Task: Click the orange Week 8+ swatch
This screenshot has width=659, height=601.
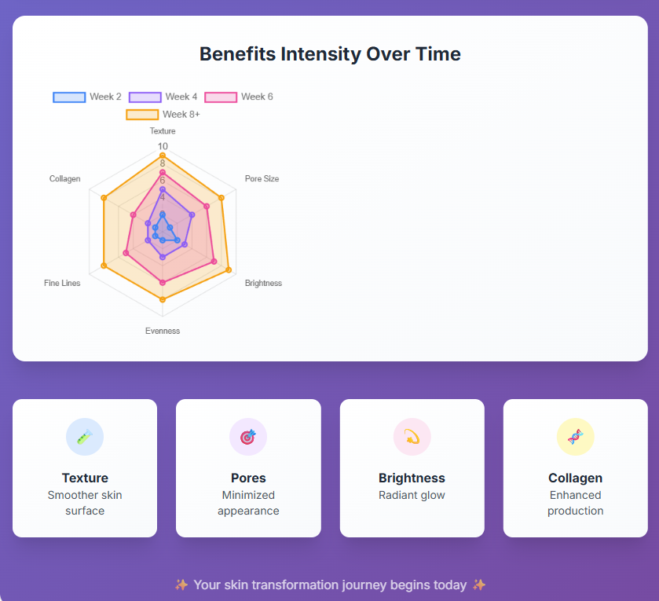Action: [x=142, y=115]
